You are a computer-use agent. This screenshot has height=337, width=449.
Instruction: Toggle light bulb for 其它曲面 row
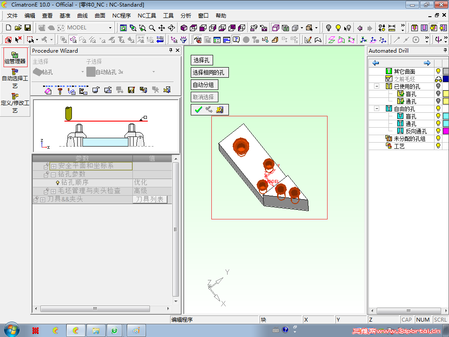coord(438,71)
